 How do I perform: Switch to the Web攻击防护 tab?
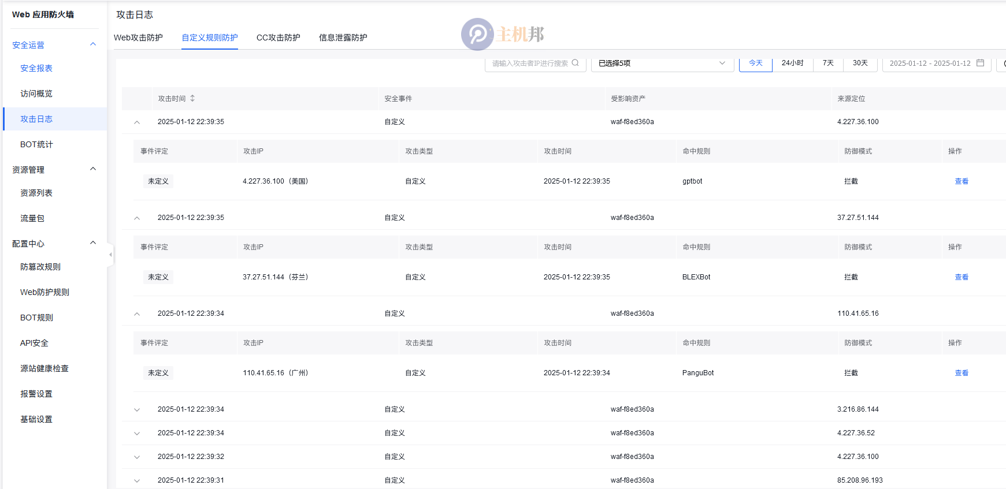(138, 38)
